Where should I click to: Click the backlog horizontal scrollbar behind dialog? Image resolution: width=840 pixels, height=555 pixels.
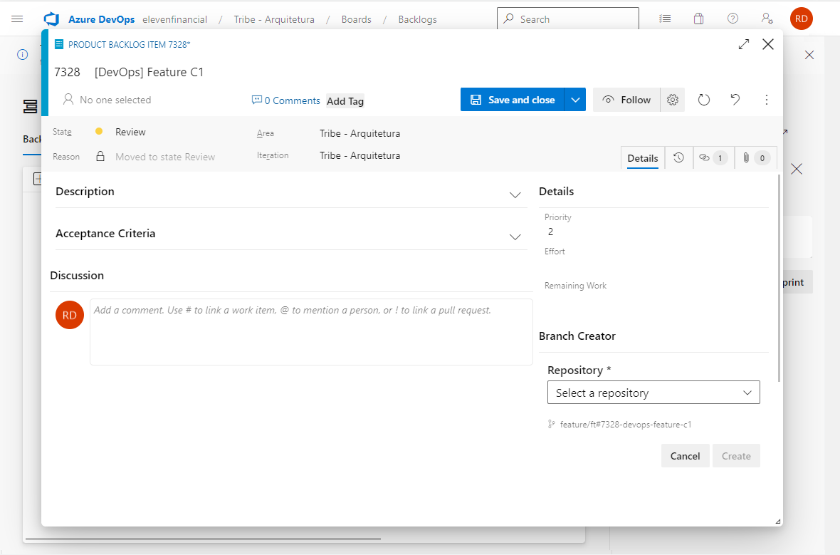(x=203, y=539)
